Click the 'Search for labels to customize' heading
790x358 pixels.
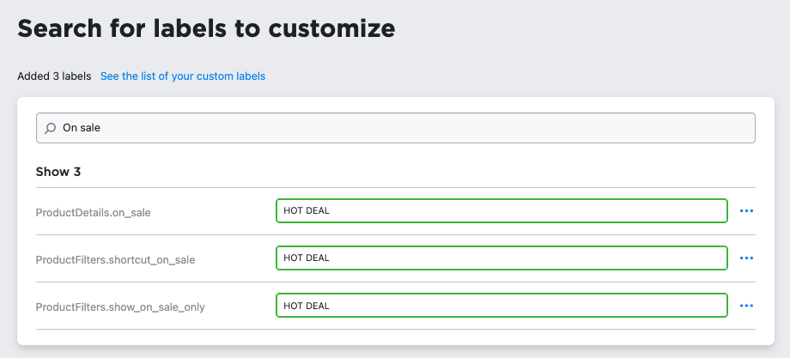206,28
